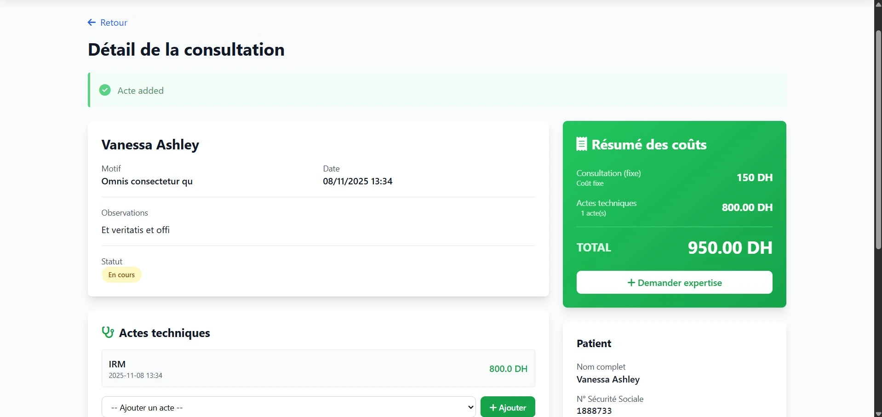Click the scrollbar down arrow
Viewport: 882px width, 417px height.
878,413
